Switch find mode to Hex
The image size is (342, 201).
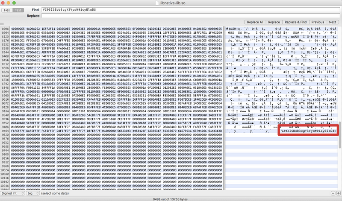pyautogui.click(x=7, y=10)
